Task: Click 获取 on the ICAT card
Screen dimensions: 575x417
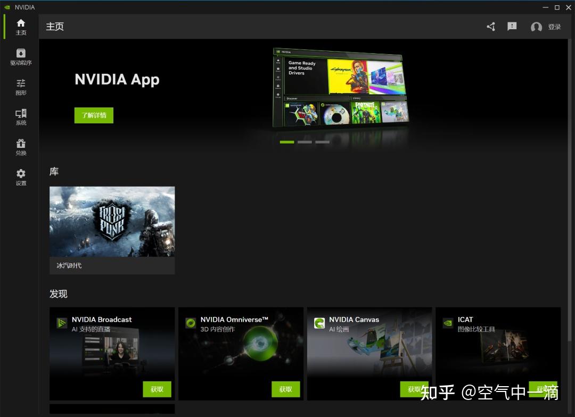Action: [543, 389]
